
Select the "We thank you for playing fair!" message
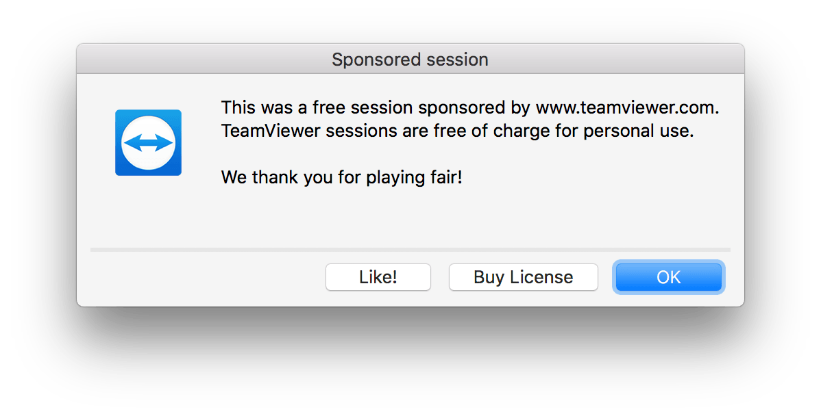341,178
